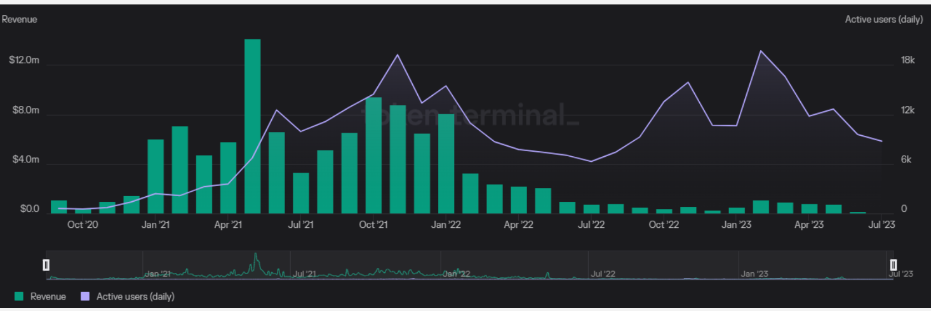
Task: Select the Jul '21 revenue bar
Action: (x=301, y=194)
